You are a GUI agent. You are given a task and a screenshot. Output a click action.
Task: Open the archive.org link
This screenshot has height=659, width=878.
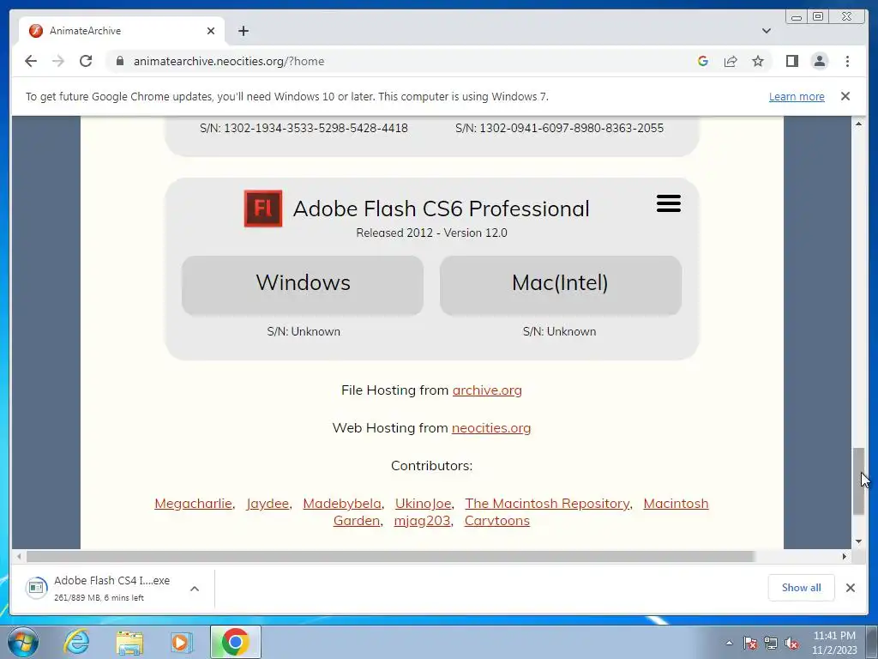pyautogui.click(x=487, y=390)
